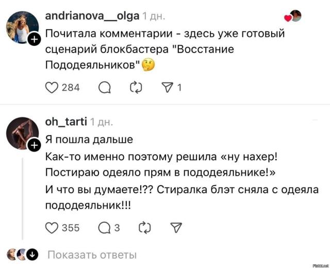Click the 284 likes count
330x269 pixels.
[71, 88]
